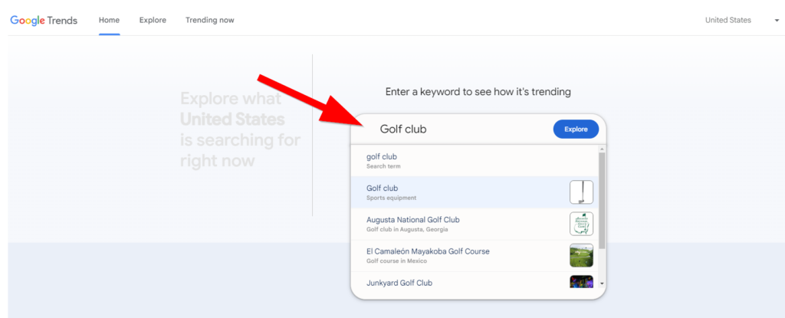Screen dimensions: 785x318
Task: Go to the Home tab
Action: (x=109, y=20)
